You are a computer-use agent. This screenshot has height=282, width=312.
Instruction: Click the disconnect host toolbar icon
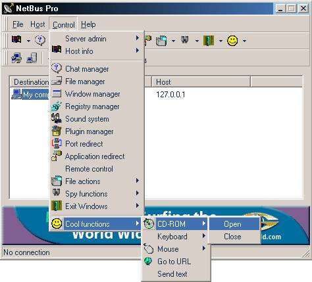(32, 59)
